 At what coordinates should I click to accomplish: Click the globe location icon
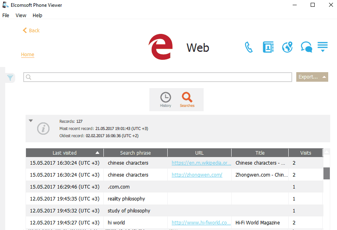tap(287, 47)
